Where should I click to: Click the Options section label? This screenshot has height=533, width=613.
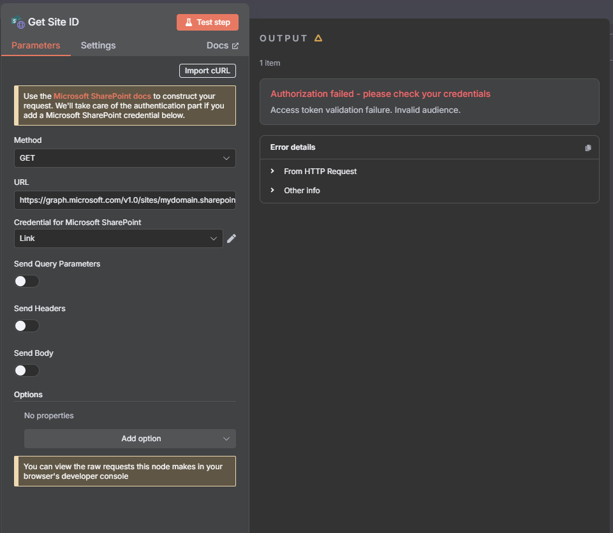(28, 395)
